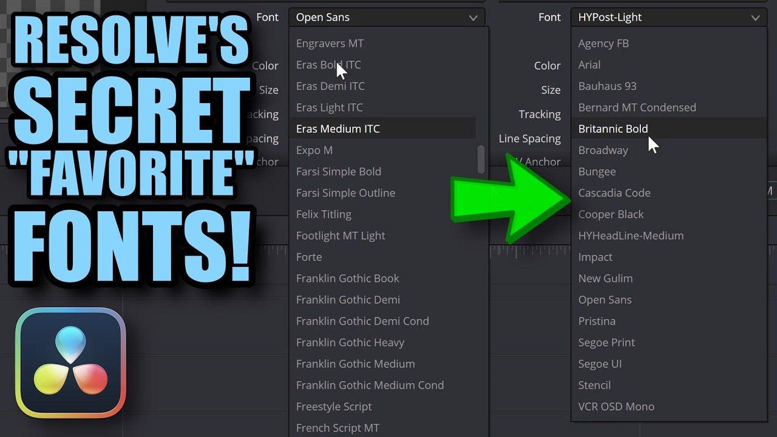This screenshot has height=437, width=777.
Task: Choose Cooper Black font
Action: coord(611,214)
